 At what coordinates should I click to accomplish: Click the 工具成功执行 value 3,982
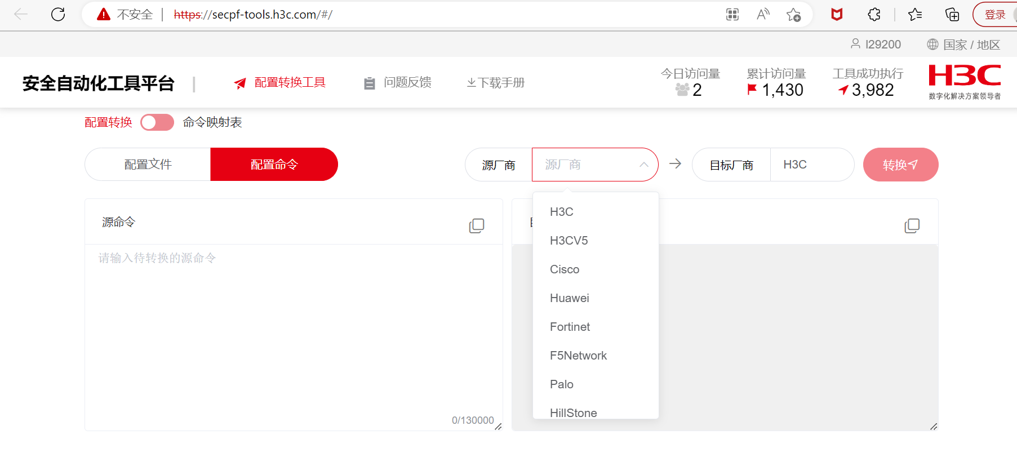pyautogui.click(x=872, y=90)
